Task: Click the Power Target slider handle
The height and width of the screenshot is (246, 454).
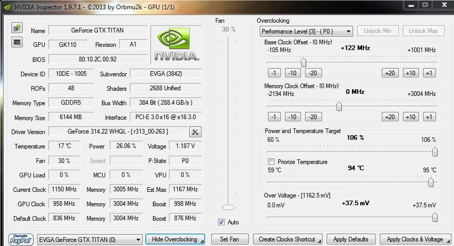Action: coord(434,152)
